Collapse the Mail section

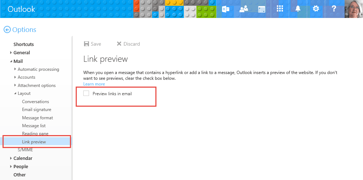coord(11,61)
